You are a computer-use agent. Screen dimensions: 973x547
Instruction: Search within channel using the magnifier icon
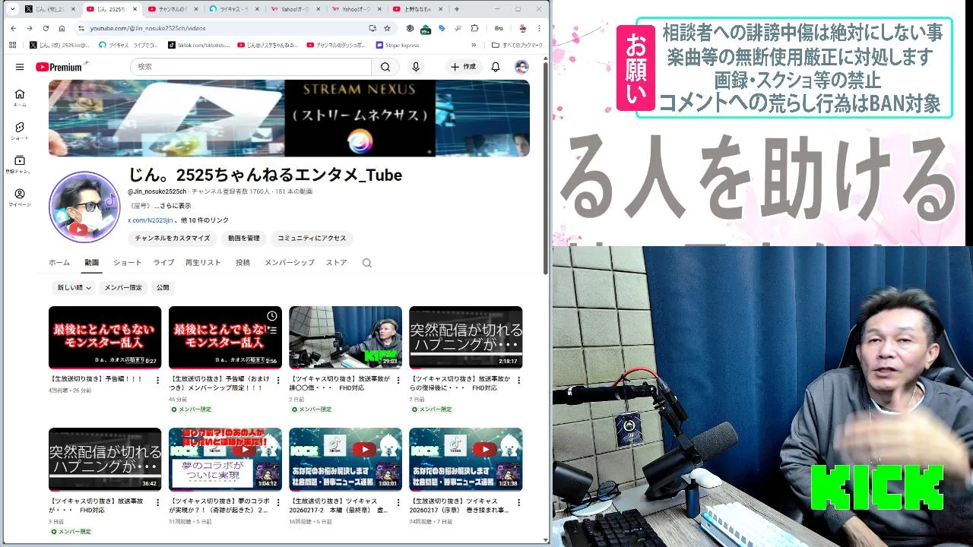pyautogui.click(x=367, y=263)
